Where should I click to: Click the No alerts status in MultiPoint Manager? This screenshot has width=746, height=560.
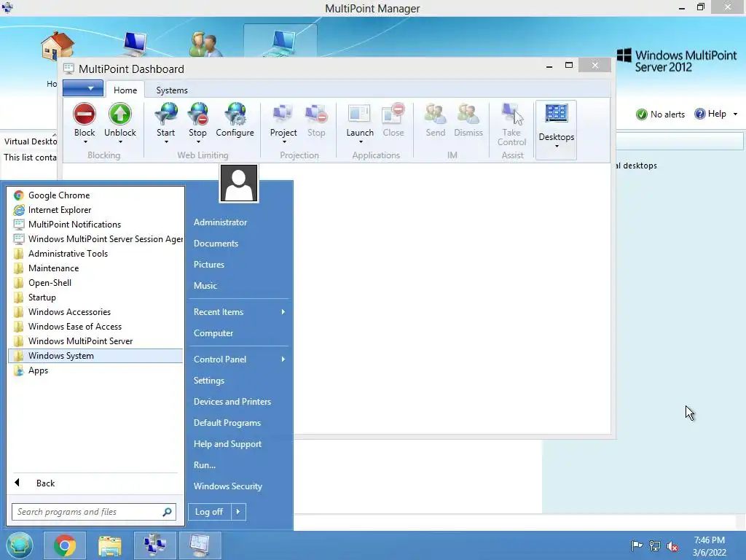(660, 114)
